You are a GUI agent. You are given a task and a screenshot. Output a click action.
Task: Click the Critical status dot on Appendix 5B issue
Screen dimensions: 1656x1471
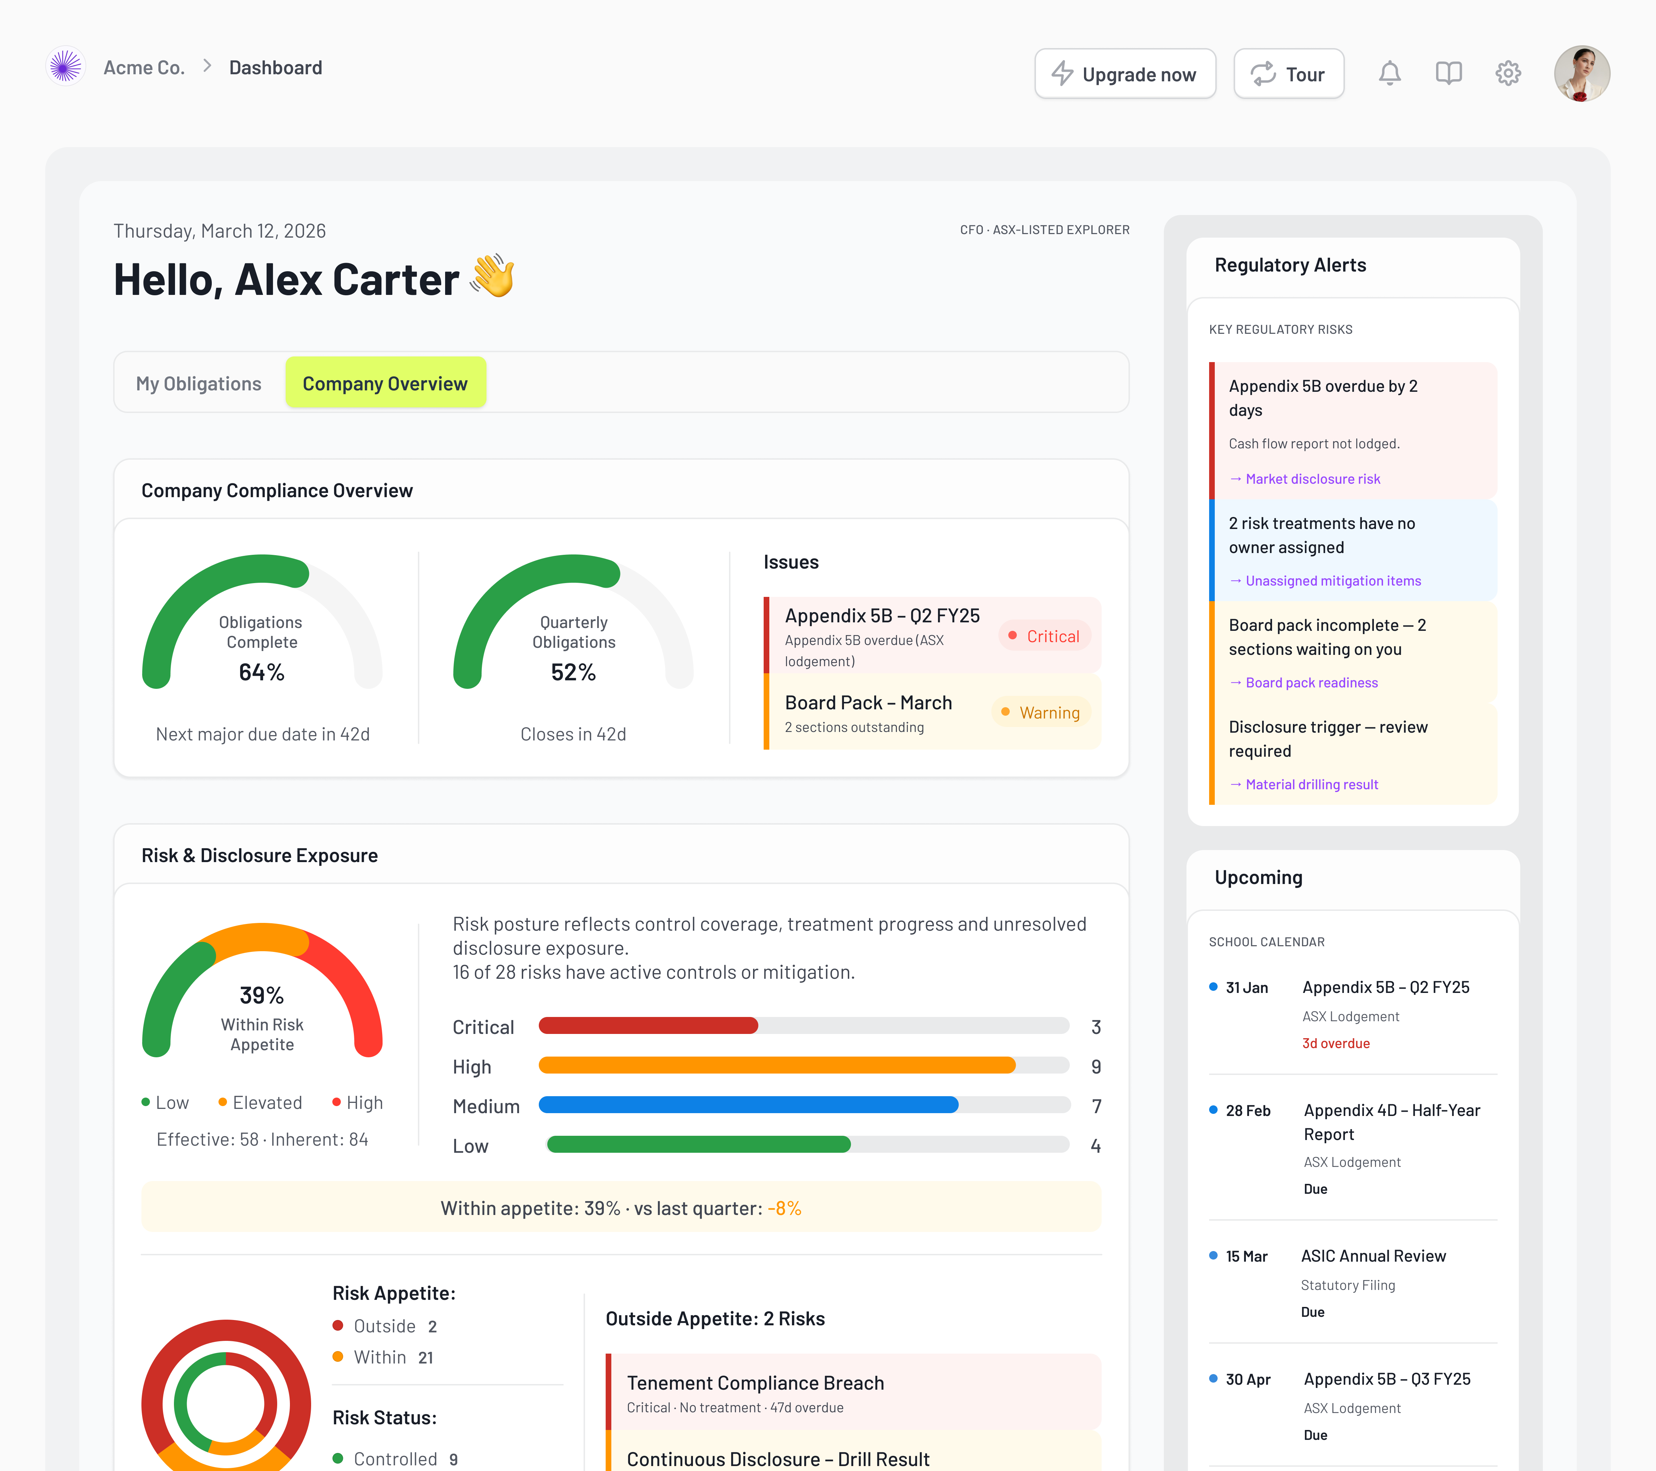[1012, 635]
